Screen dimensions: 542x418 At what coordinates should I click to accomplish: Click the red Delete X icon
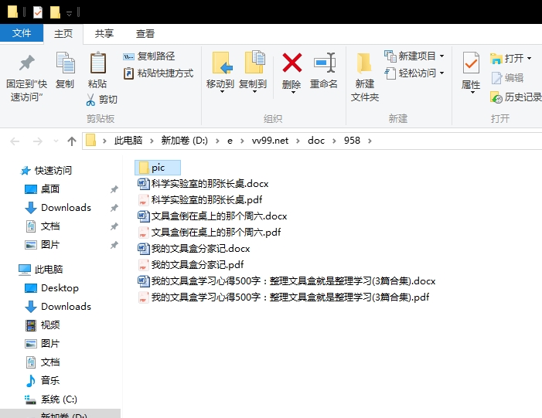(292, 63)
